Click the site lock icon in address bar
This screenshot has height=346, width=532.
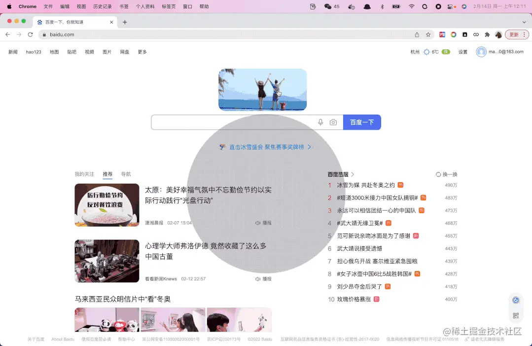44,35
